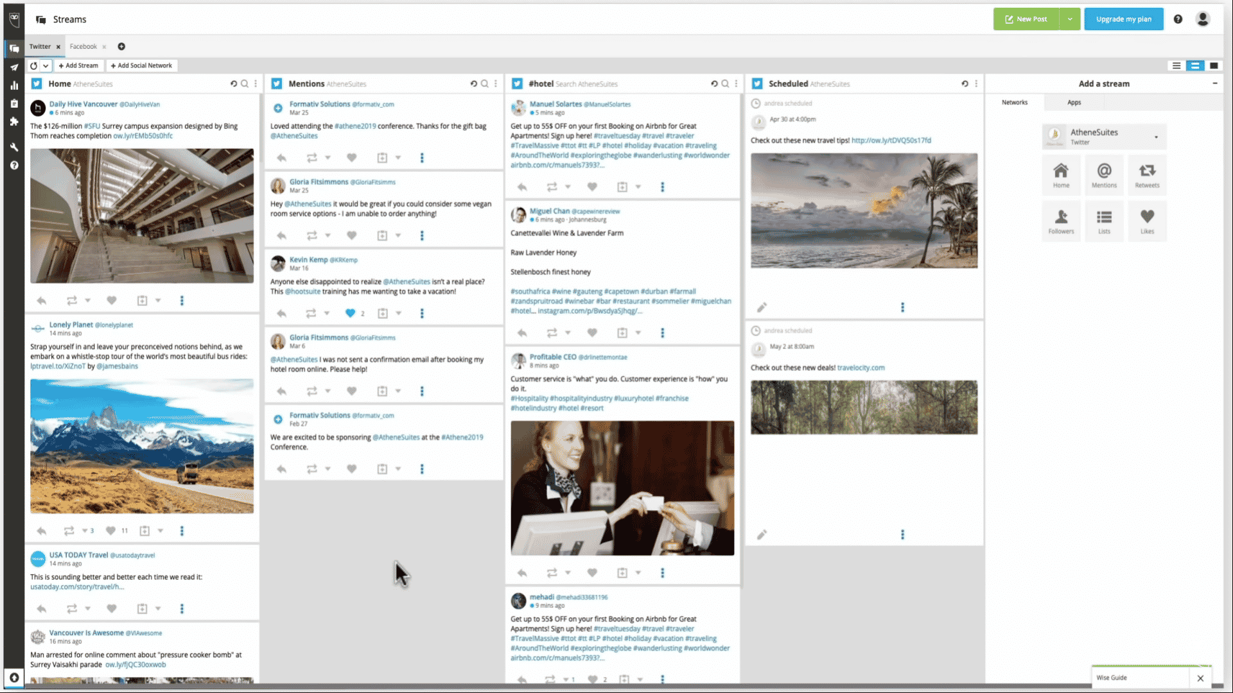Like the Kevin Kemp mention
Screen dimensions: 1233x693
pos(350,313)
